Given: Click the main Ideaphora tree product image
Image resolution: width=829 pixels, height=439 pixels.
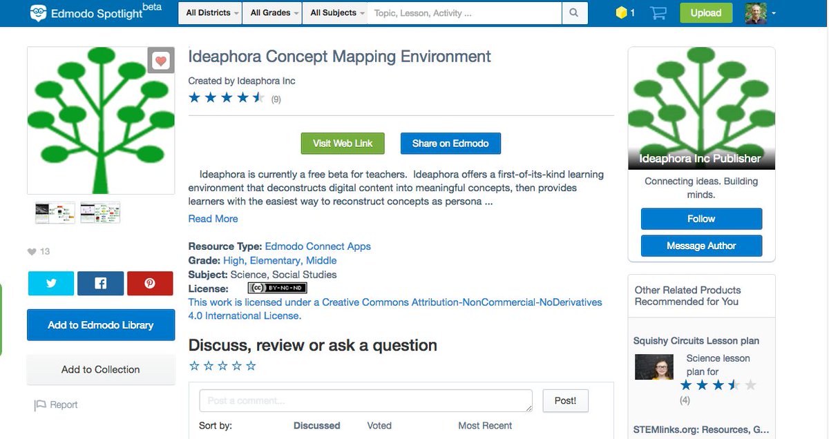Looking at the screenshot, I should click(x=101, y=121).
